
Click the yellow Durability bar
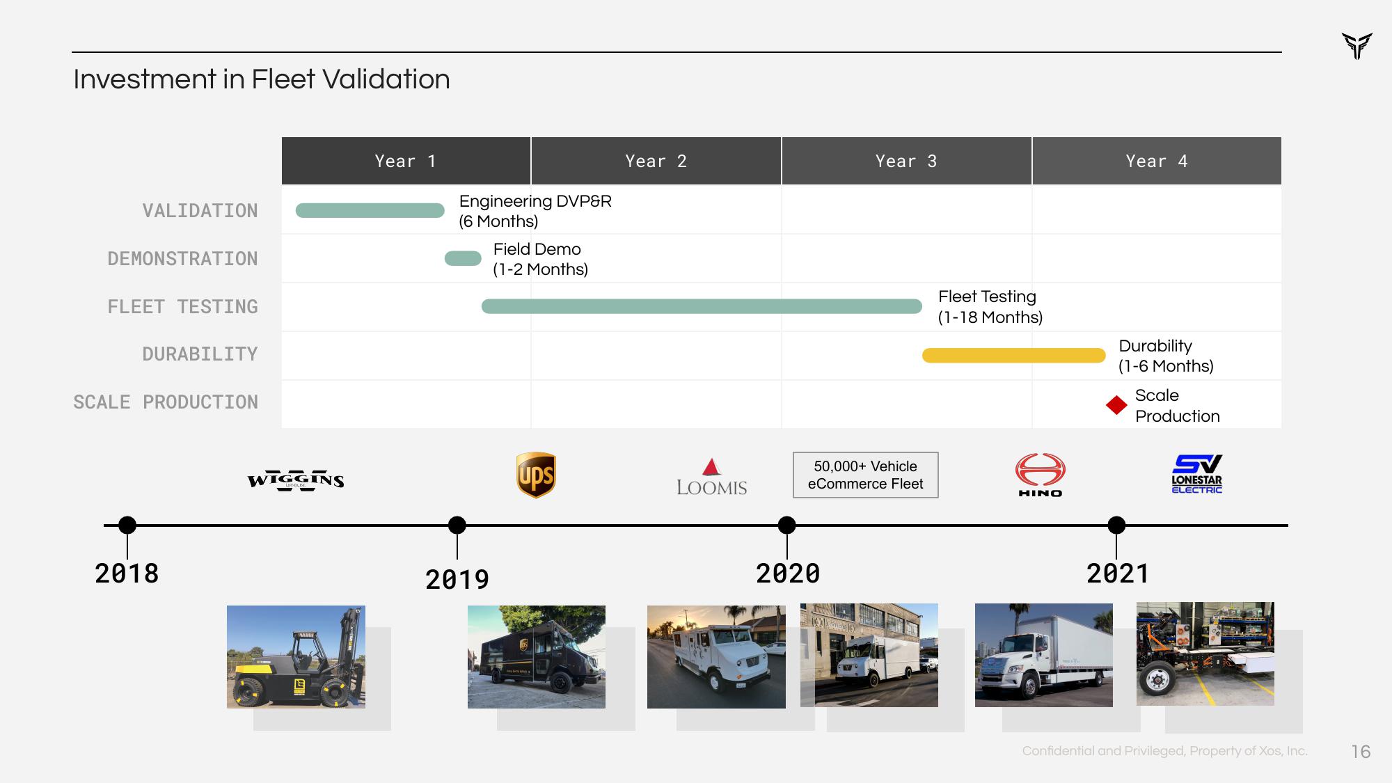click(x=1014, y=356)
